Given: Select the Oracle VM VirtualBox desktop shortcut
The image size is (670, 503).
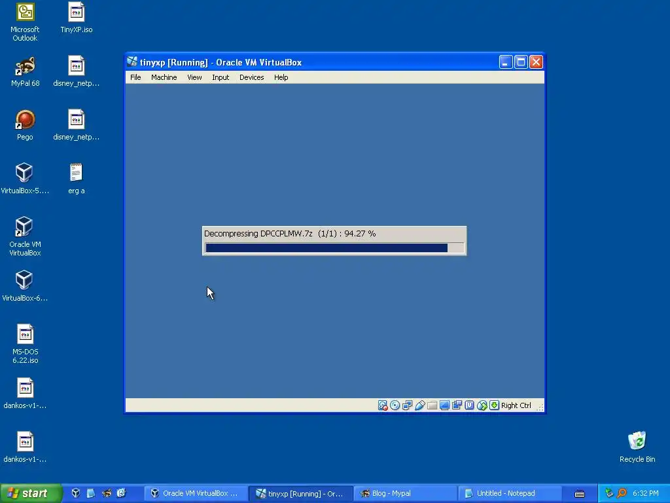Looking at the screenshot, I should [x=25, y=236].
